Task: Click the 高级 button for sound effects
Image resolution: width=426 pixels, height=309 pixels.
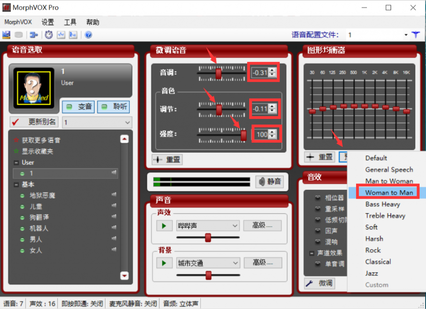Action: tap(262, 225)
